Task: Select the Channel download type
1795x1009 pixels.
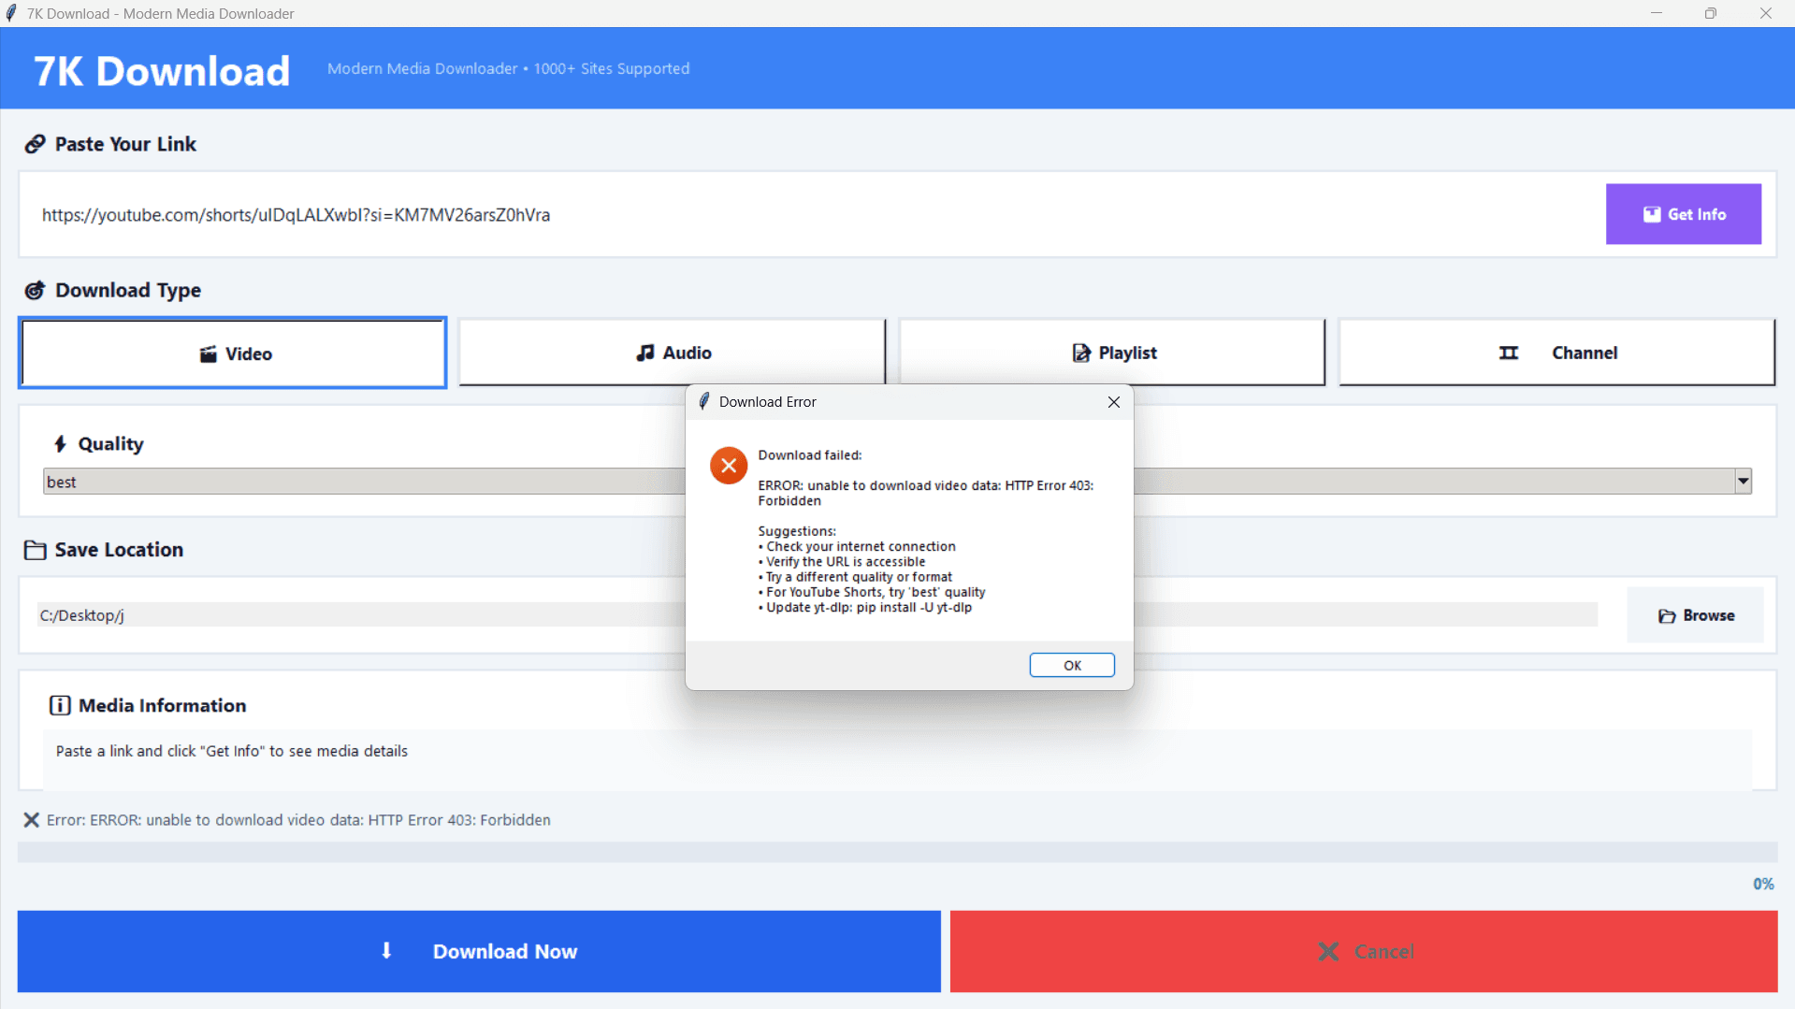Action: tap(1557, 353)
